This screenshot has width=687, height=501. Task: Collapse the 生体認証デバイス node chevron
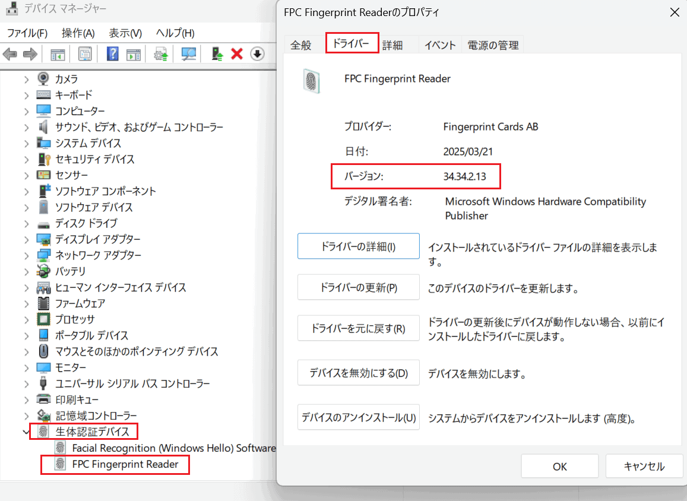point(26,432)
